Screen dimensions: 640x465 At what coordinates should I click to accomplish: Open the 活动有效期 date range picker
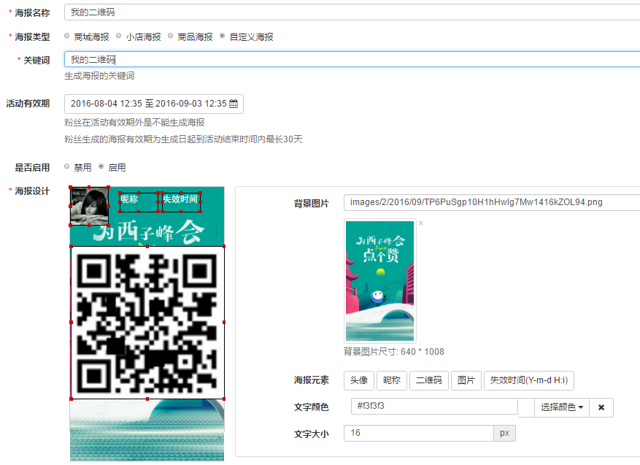(x=154, y=104)
